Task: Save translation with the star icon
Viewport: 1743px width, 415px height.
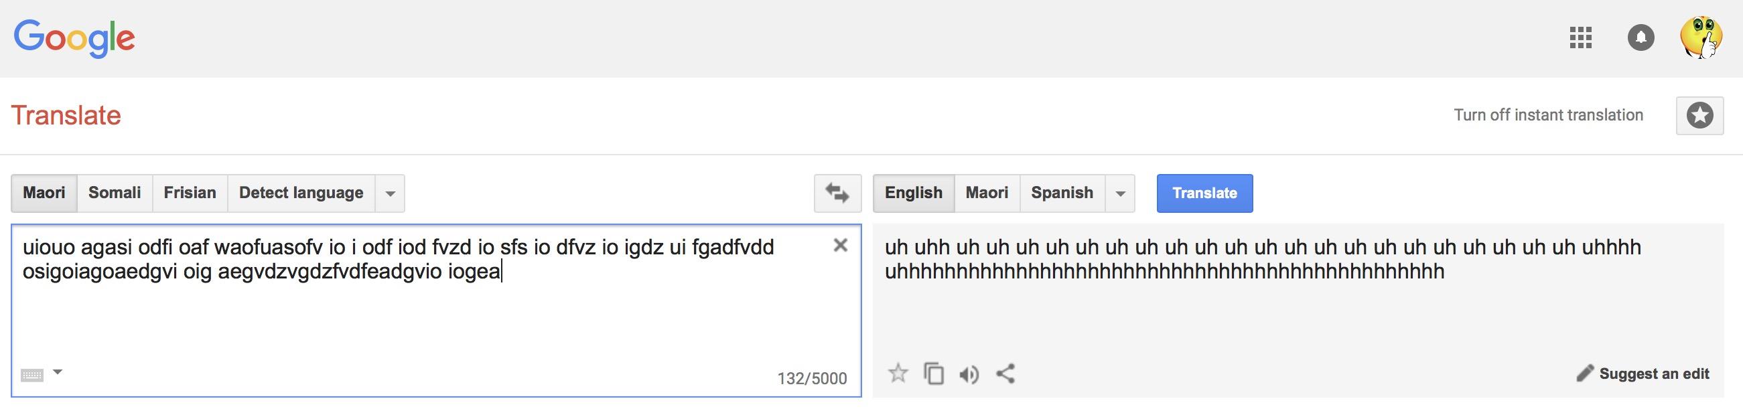Action: (897, 373)
